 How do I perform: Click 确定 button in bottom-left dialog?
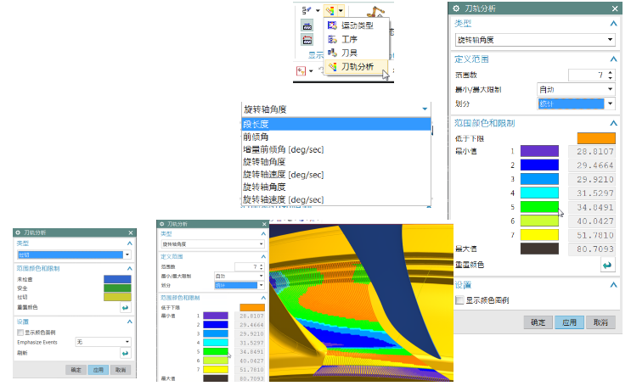(x=75, y=371)
